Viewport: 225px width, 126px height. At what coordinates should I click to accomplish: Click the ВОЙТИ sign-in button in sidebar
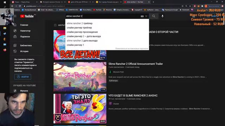pos(22,77)
